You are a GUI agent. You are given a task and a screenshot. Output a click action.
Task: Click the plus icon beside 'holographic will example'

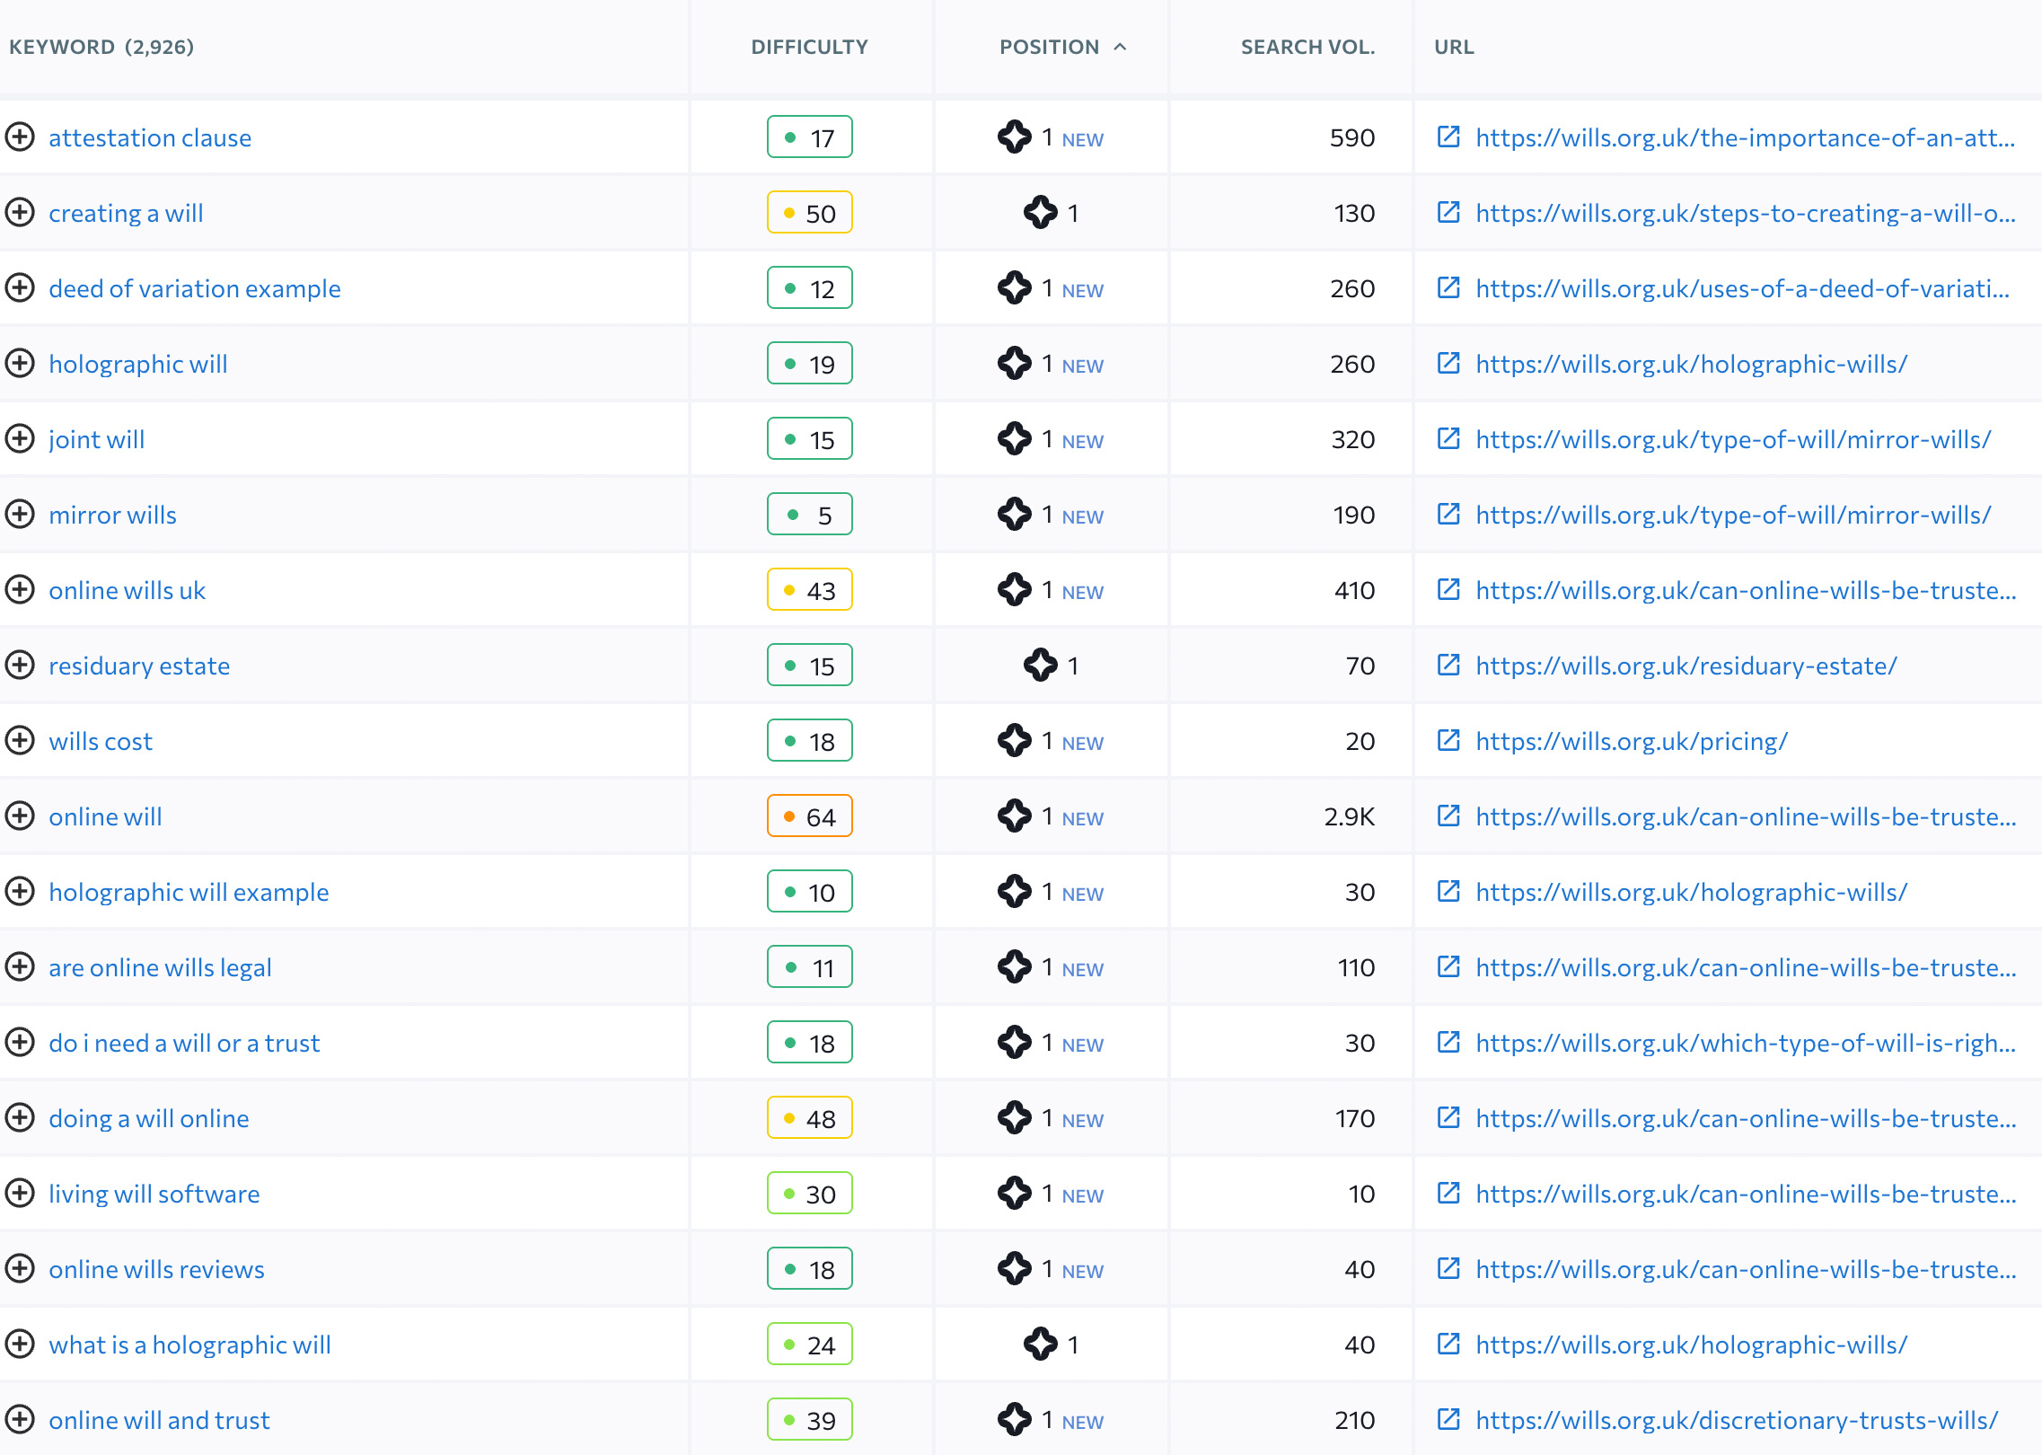pos(20,892)
